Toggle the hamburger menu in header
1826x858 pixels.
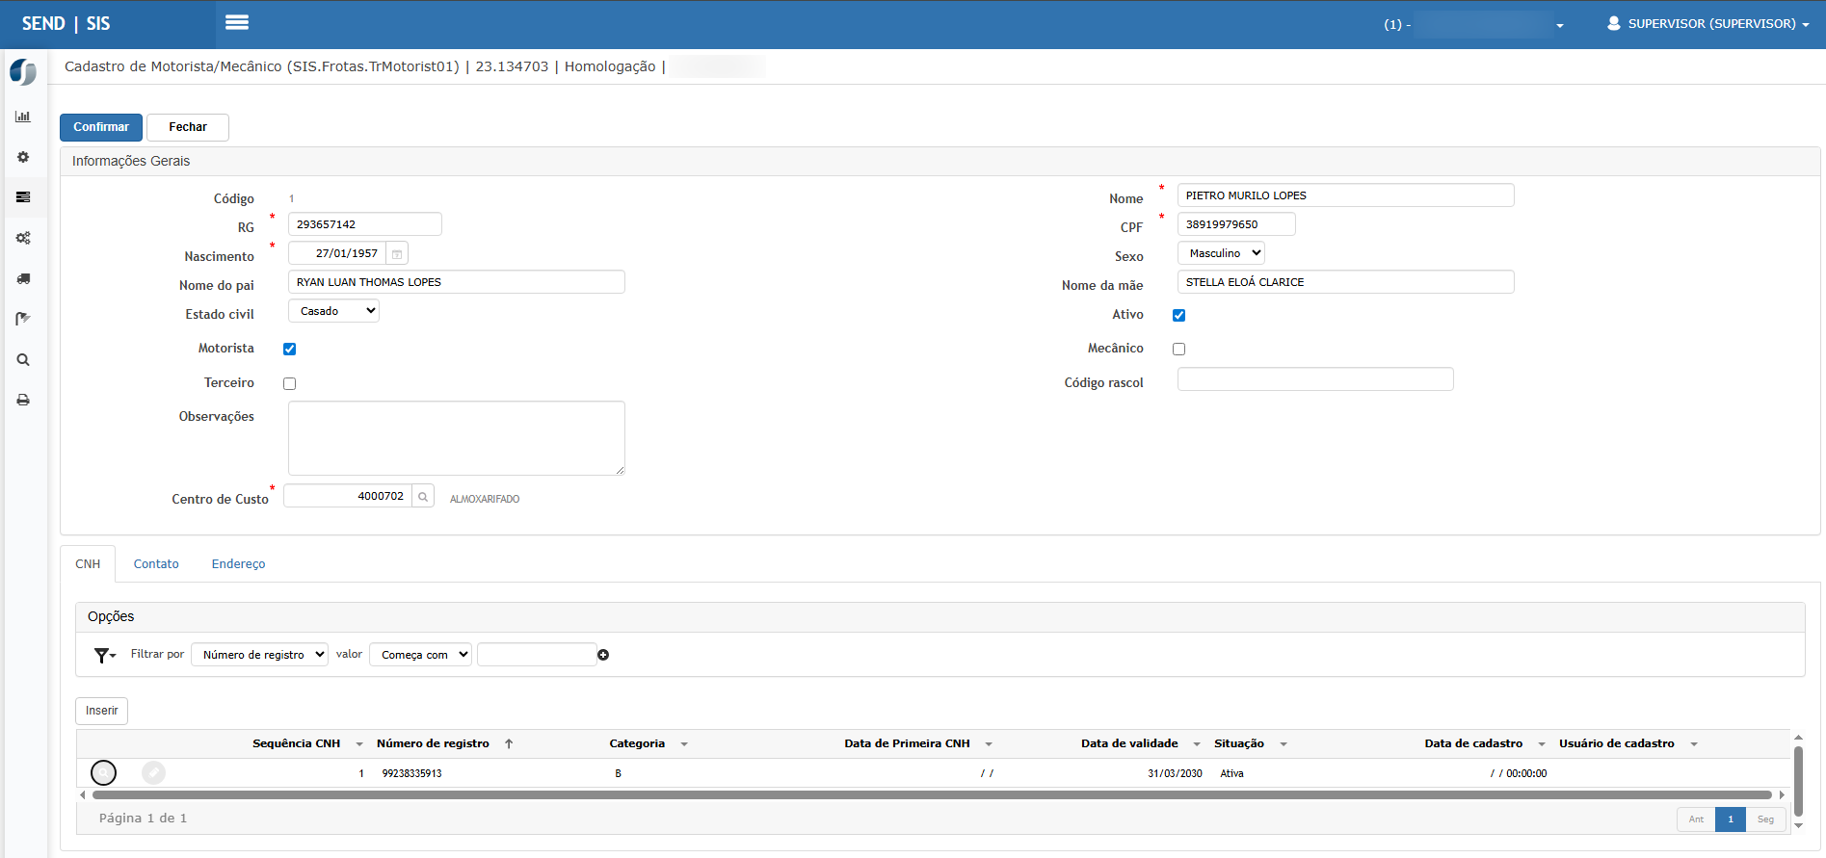click(x=237, y=22)
